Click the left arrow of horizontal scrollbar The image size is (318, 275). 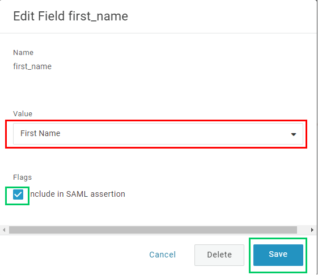tap(4, 230)
